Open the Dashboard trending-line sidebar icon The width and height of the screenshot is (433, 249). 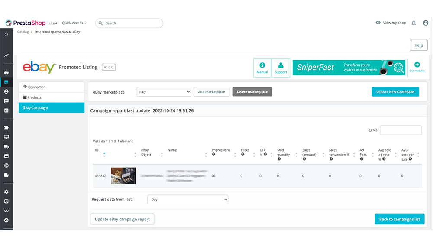6,55
